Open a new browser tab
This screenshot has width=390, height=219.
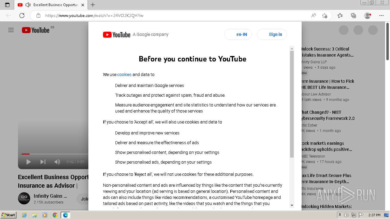[93, 5]
